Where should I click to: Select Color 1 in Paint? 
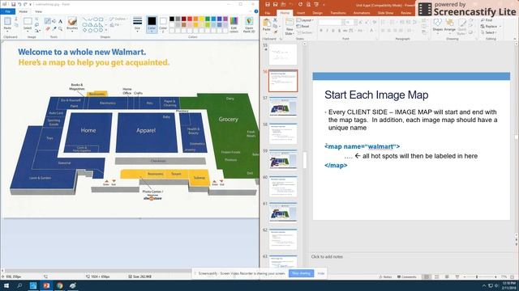(x=152, y=25)
